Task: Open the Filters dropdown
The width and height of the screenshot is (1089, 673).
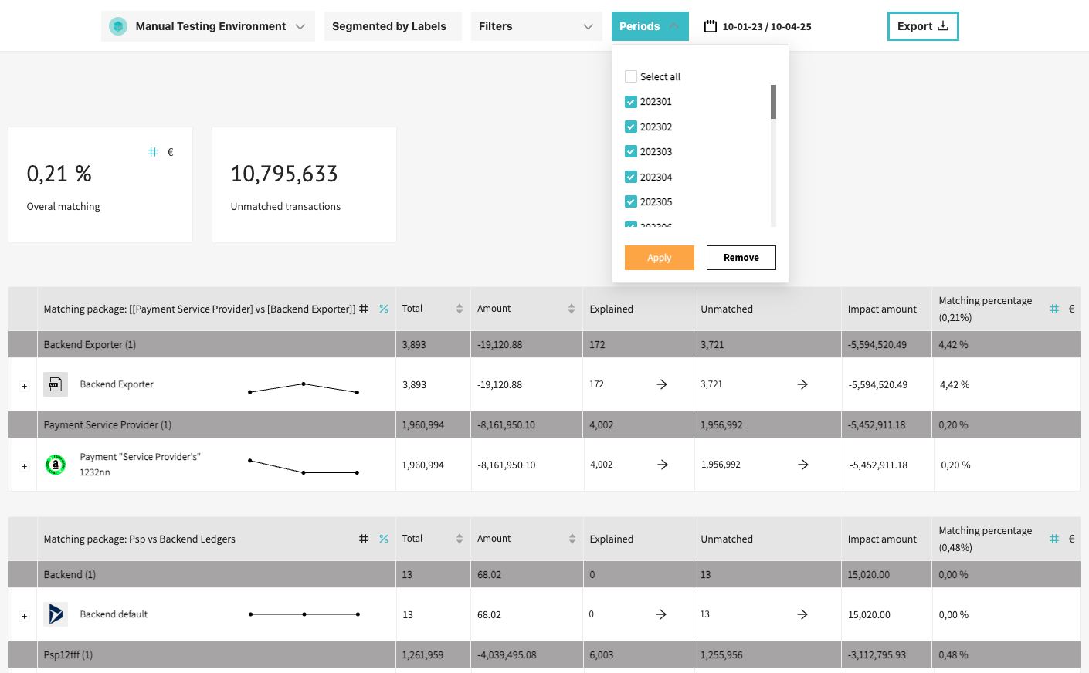Action: pyautogui.click(x=536, y=26)
